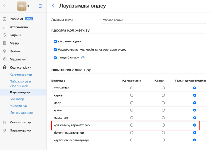Select full access for мәзір

pyautogui.click(x=195, y=103)
